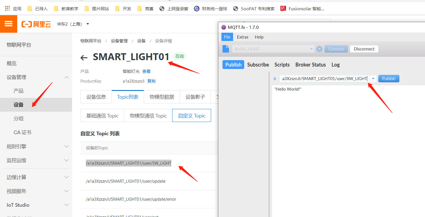Switch to the 设备影子 tab
The image size is (425, 217).
click(x=195, y=97)
